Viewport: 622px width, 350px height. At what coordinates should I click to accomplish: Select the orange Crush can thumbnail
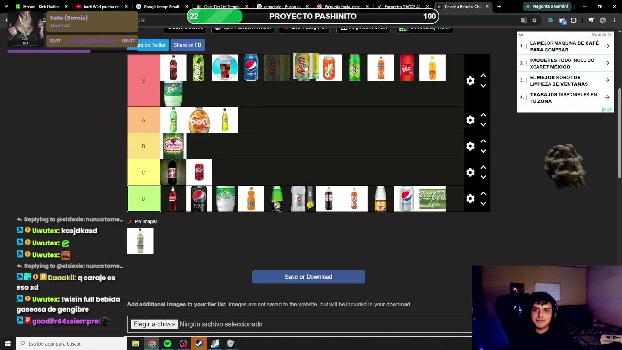click(x=329, y=68)
